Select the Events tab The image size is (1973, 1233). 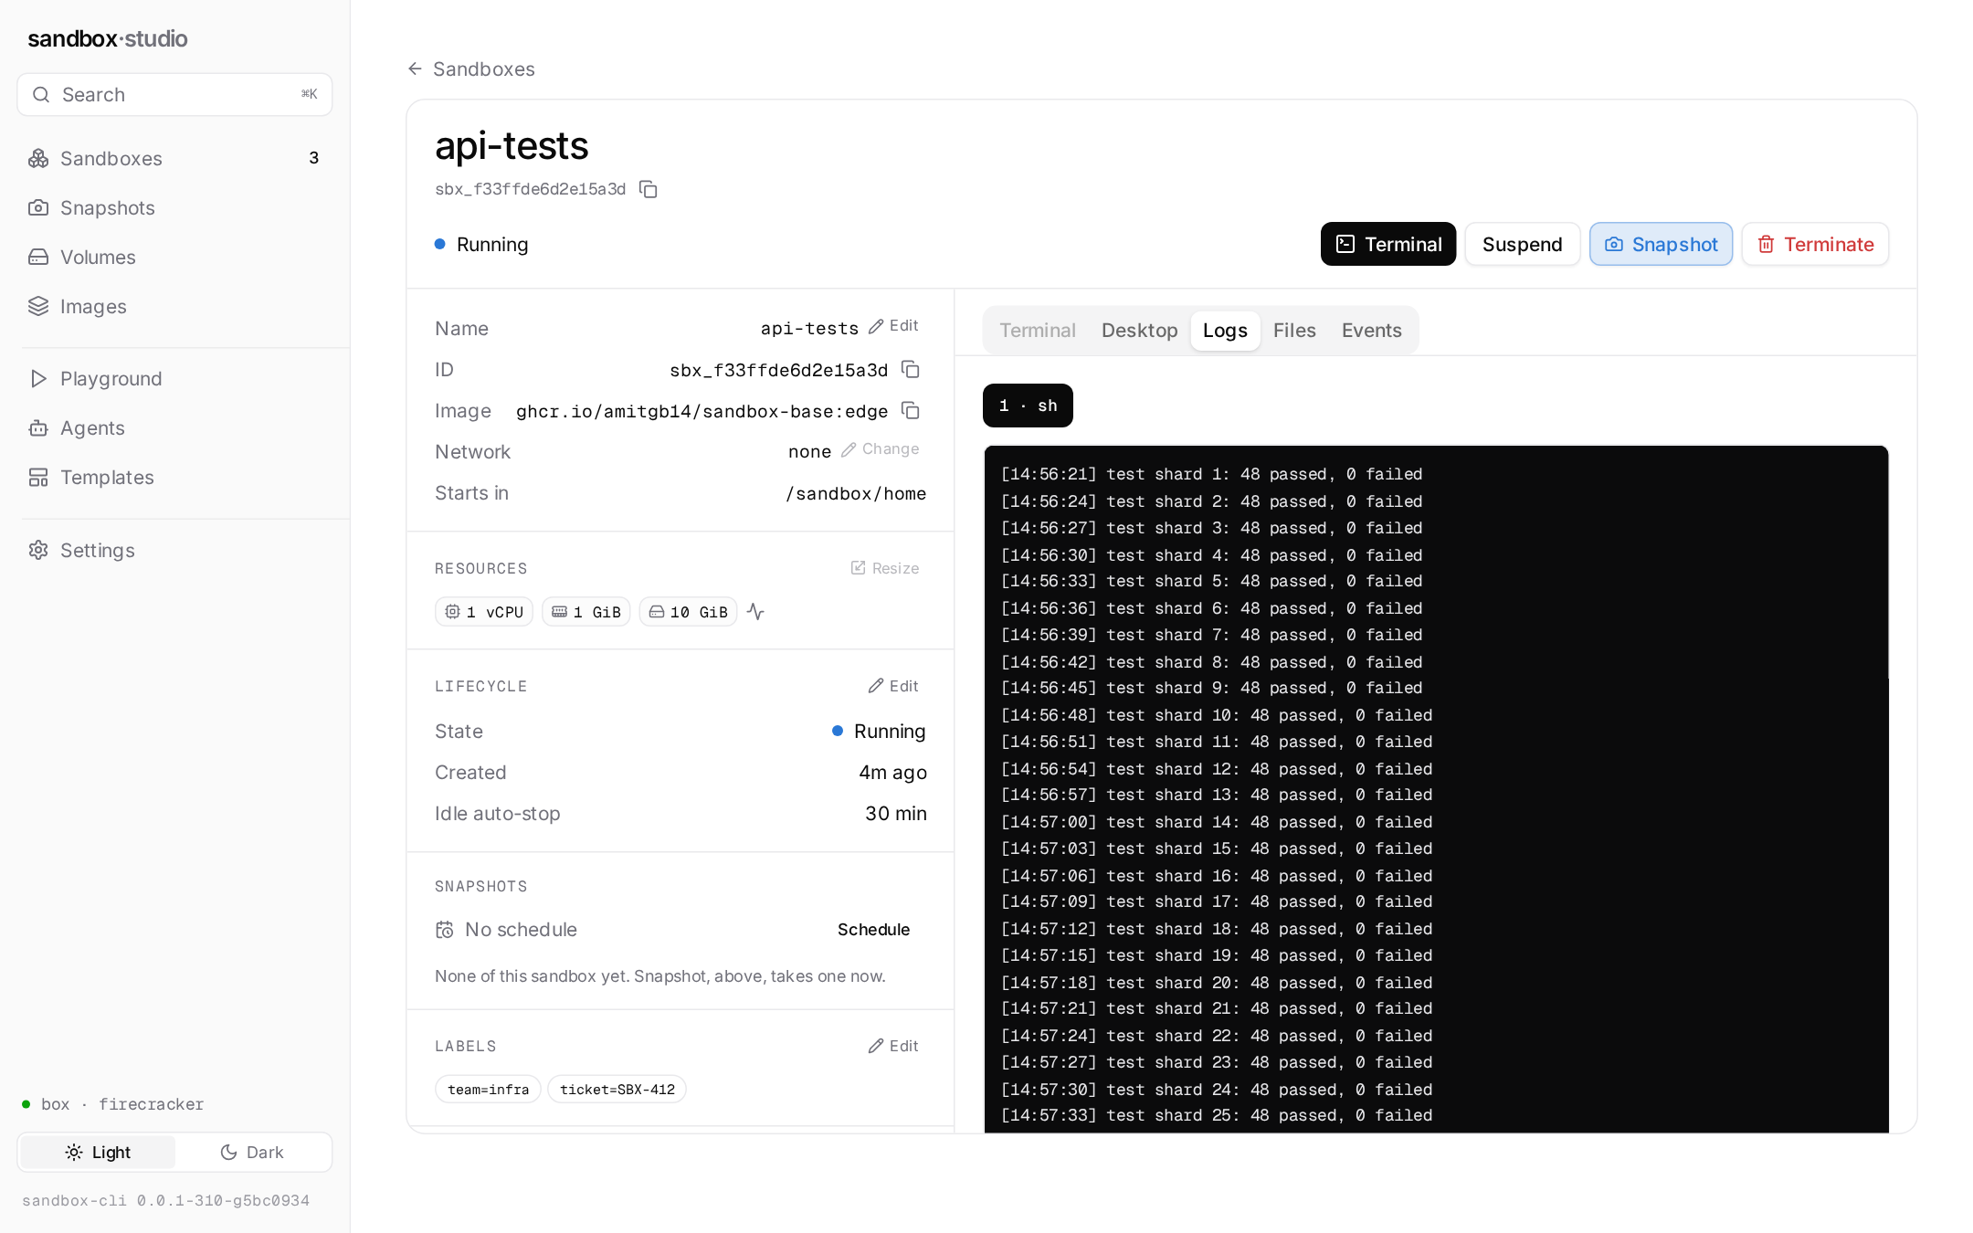pyautogui.click(x=1371, y=331)
